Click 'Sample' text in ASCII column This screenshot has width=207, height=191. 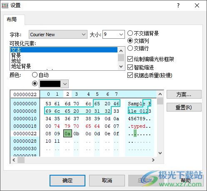137,104
